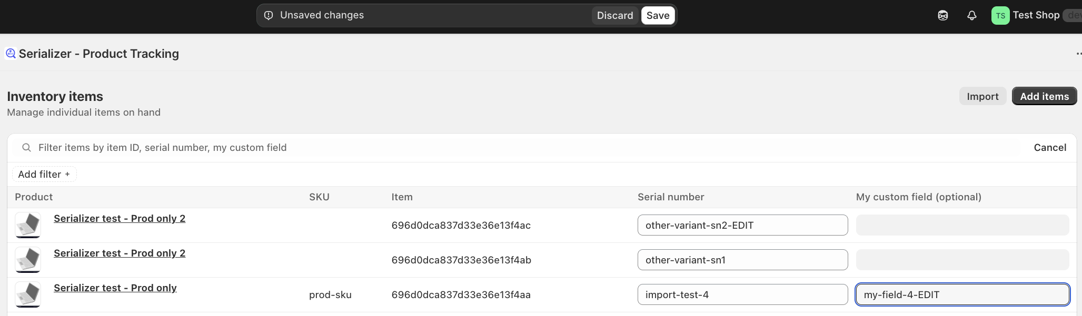Screen dimensions: 1082x316
Task: Click the unsaved changes alert icon
Action: (269, 16)
